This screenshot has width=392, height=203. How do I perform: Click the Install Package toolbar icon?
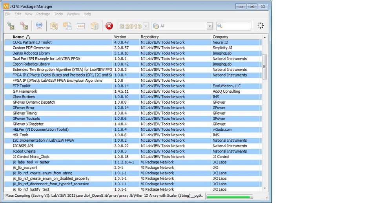coord(11,26)
